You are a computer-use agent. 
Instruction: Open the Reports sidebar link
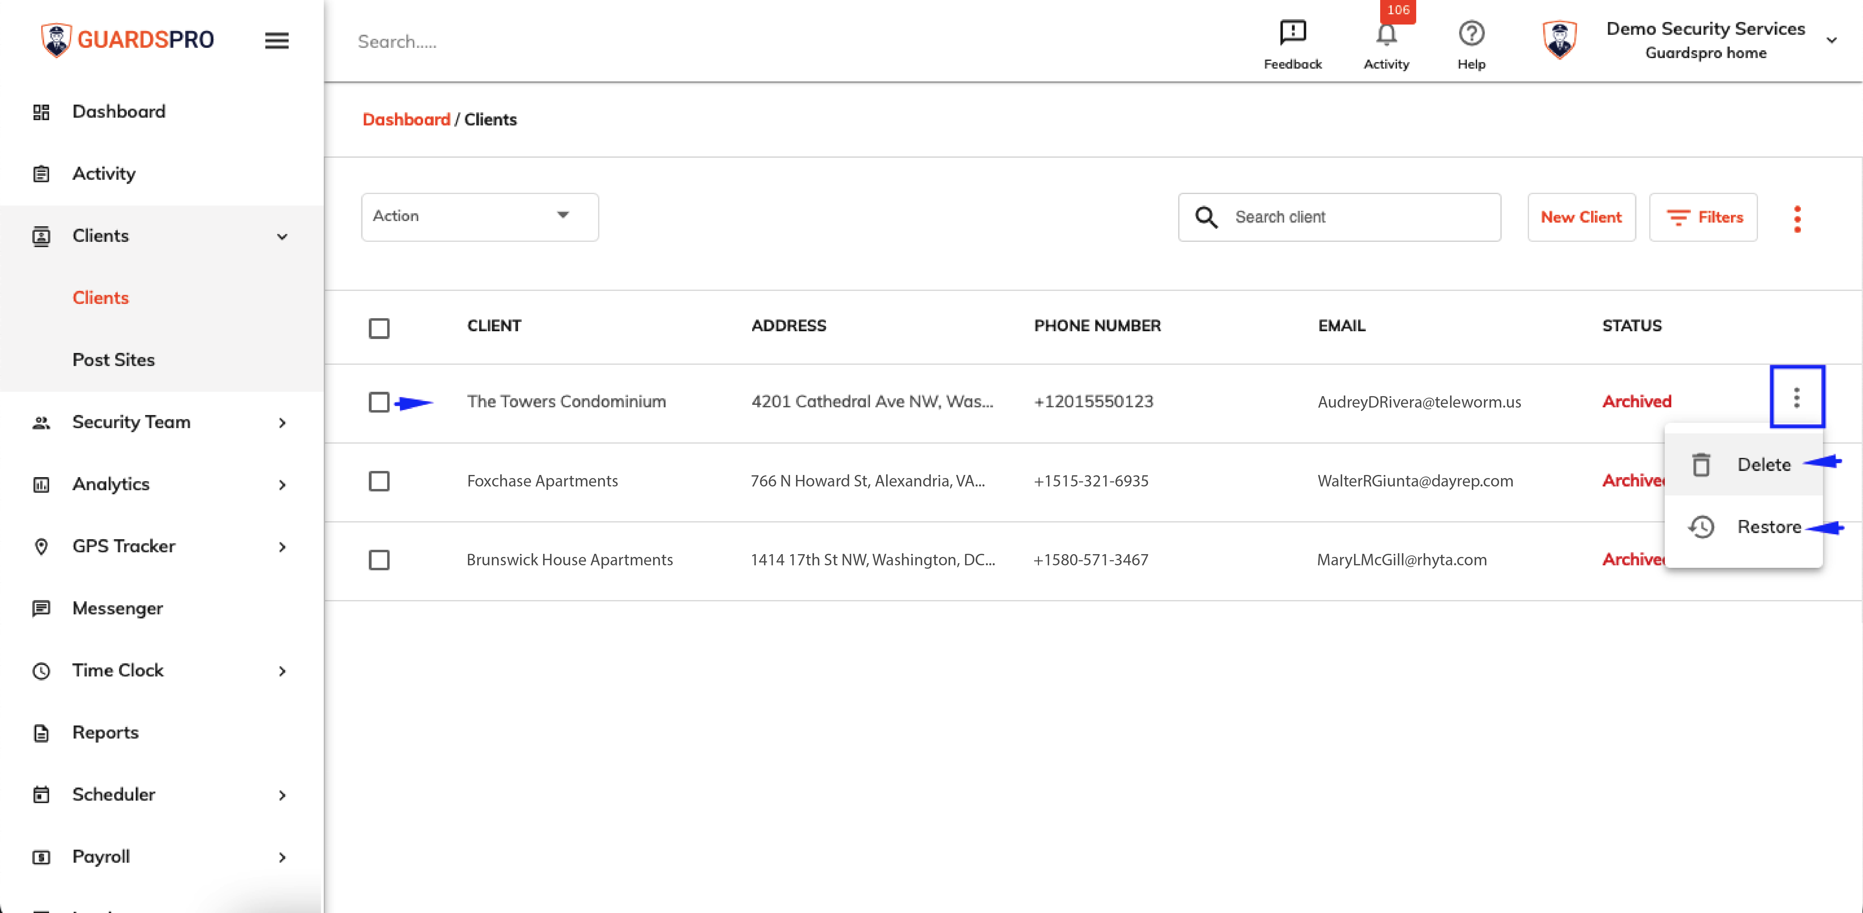coord(105,733)
